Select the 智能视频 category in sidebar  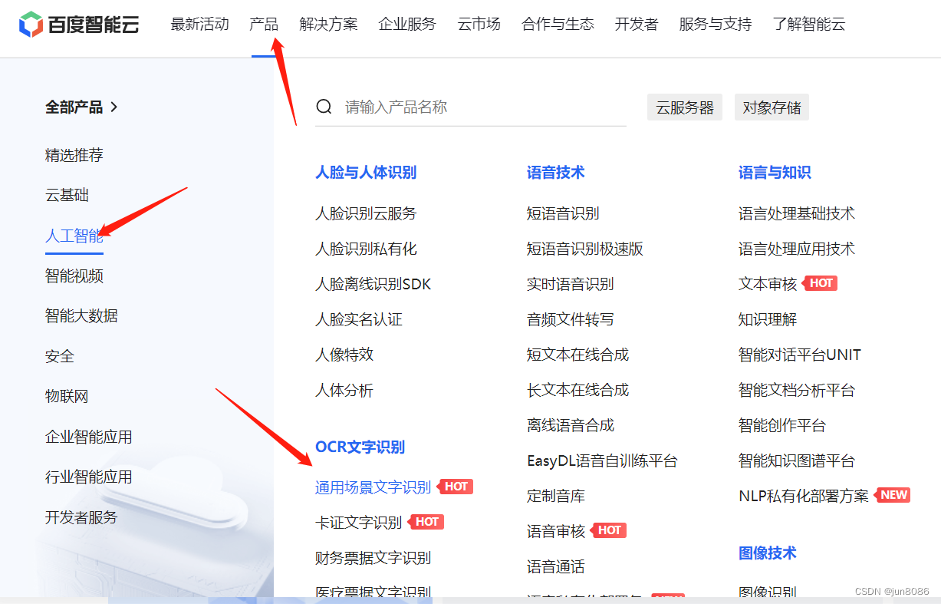click(74, 276)
